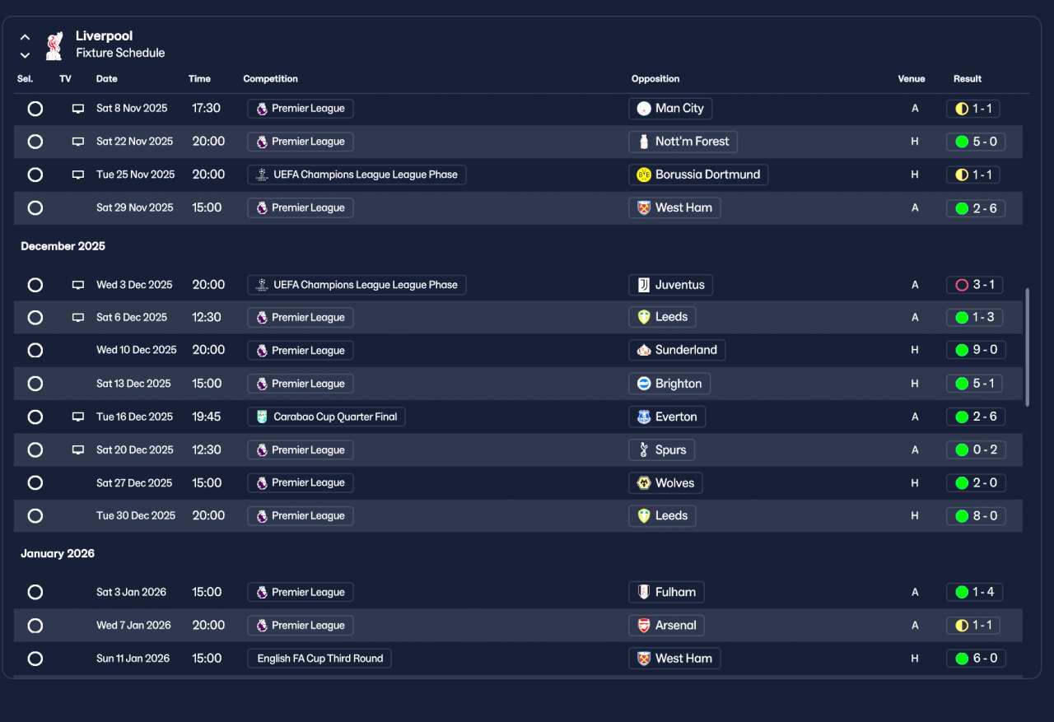Sort by the Venue column header
The image size is (1054, 722).
[x=912, y=79]
